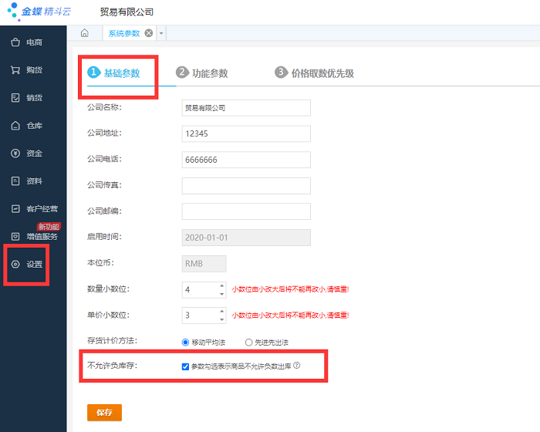Toggle the 不允许负库存 checkbox

(185, 366)
